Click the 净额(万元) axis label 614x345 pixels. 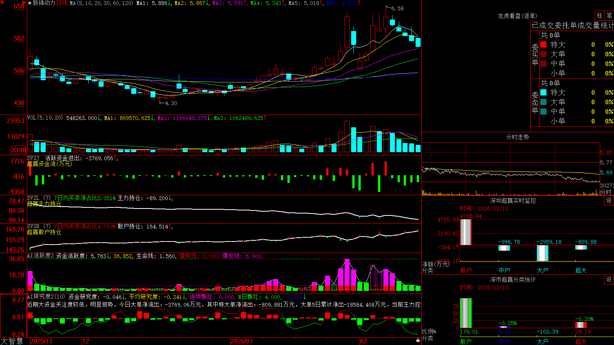click(x=436, y=264)
